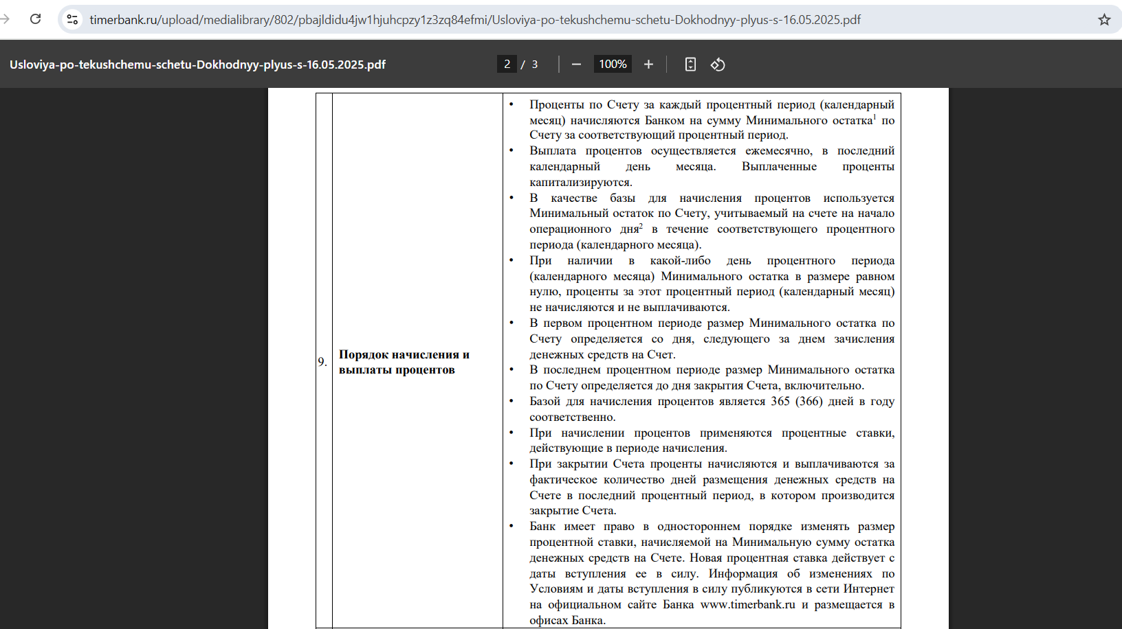This screenshot has height=629, width=1122.
Task: Zoom out the PDF with minus button
Action: tap(576, 64)
